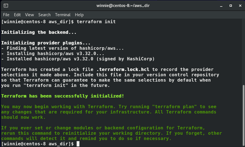245x147 pixels.
Task: Maximize the terminal window
Action: coord(231,6)
